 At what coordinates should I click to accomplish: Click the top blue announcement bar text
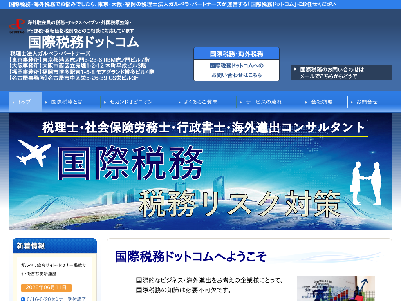click(x=172, y=4)
